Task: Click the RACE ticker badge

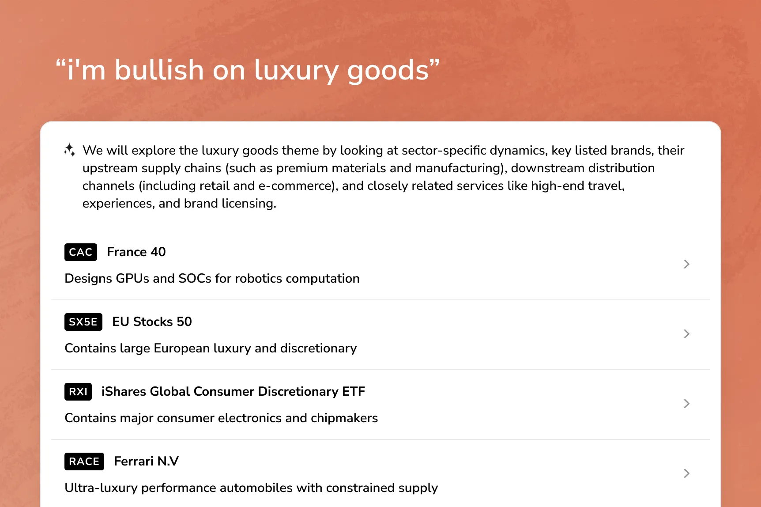Action: point(84,462)
